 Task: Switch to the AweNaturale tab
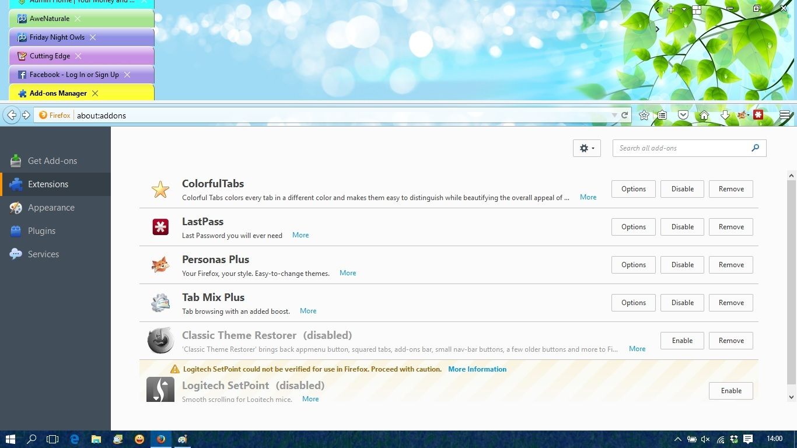click(82, 19)
